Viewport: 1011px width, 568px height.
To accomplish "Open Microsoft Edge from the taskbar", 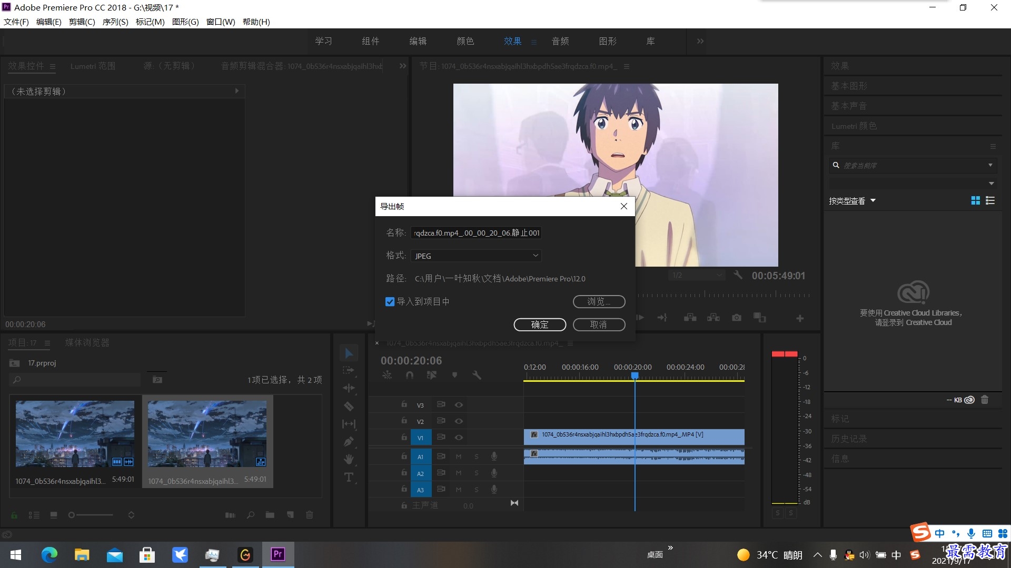I will 49,554.
